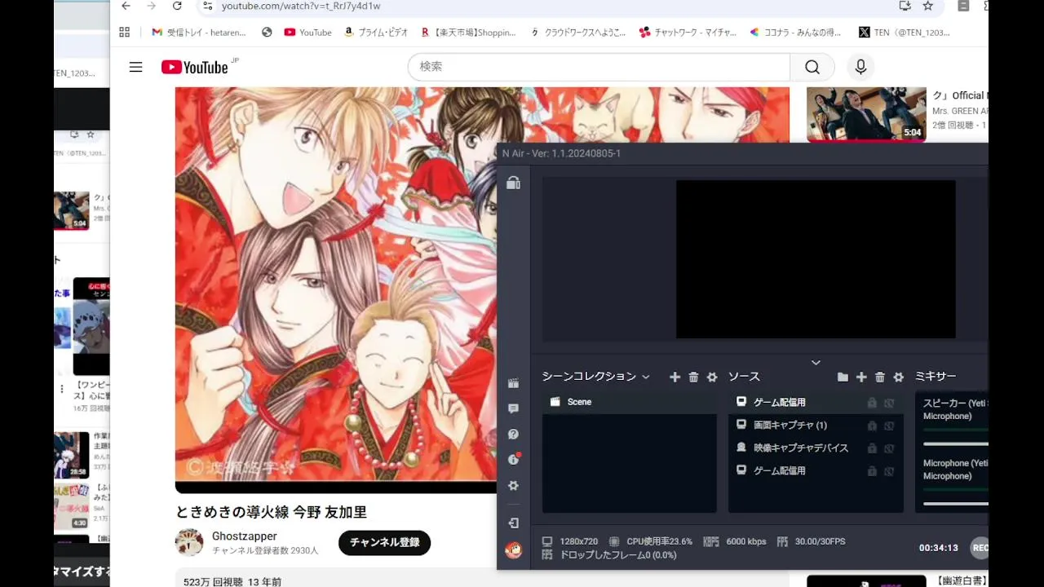
Task: Open the 楽天市場 Shopping bookmark
Action: pos(469,33)
